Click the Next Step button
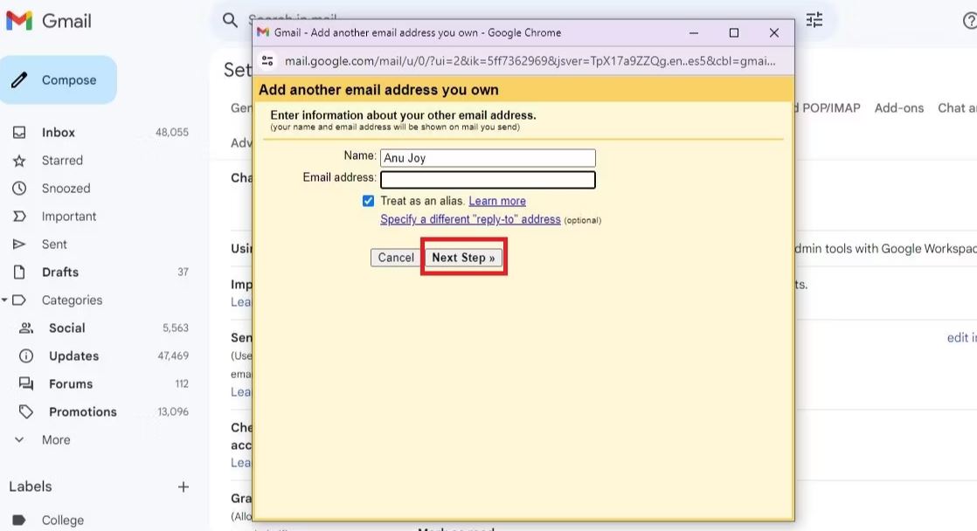 pyautogui.click(x=463, y=258)
